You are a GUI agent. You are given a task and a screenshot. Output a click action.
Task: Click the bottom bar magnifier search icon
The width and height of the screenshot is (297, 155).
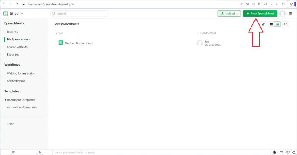(x=294, y=152)
